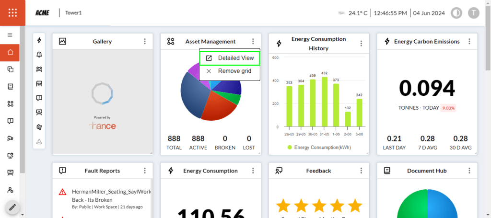This screenshot has width=491, height=218.
Task: Choose Detailed View from the menu
Action: pos(230,58)
